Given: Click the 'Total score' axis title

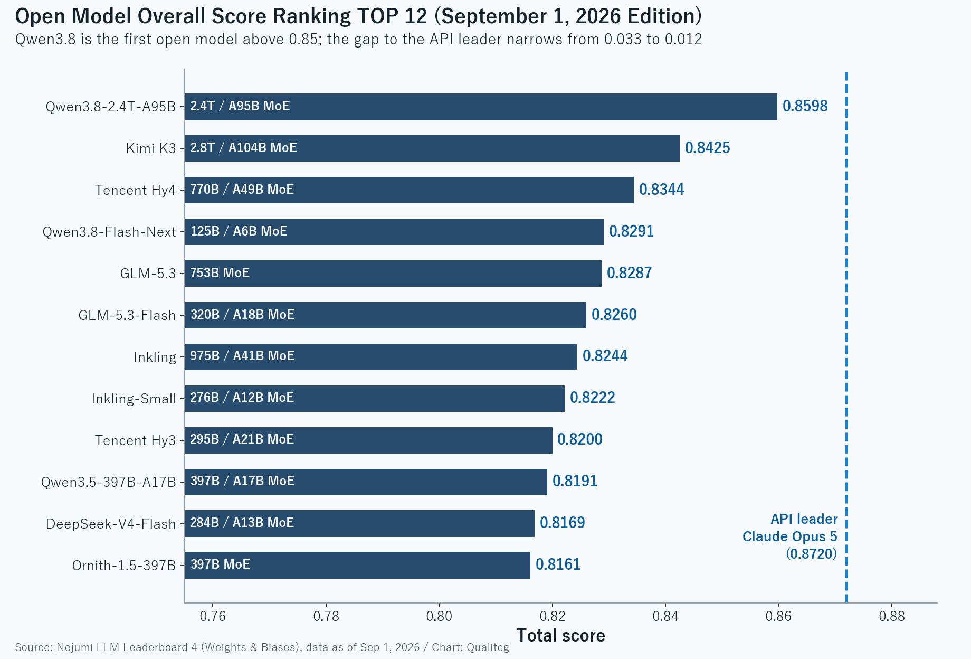Looking at the screenshot, I should coord(560,636).
